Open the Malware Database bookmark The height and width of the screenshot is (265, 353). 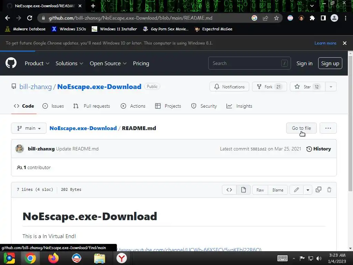point(25,29)
